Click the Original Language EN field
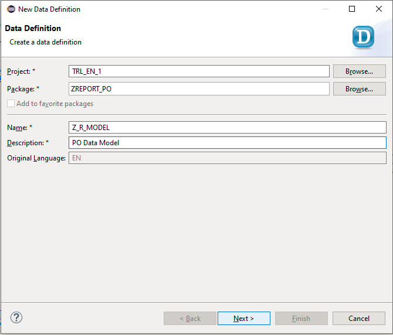This screenshot has height=335, width=393. [228, 158]
